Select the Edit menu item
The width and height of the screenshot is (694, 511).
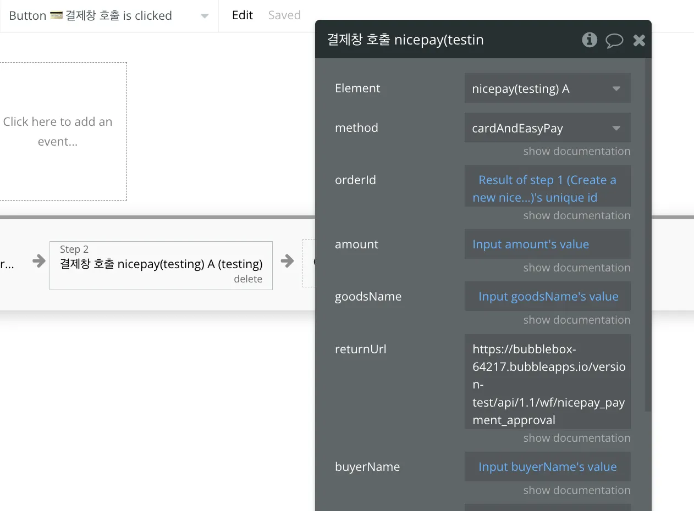coord(243,15)
